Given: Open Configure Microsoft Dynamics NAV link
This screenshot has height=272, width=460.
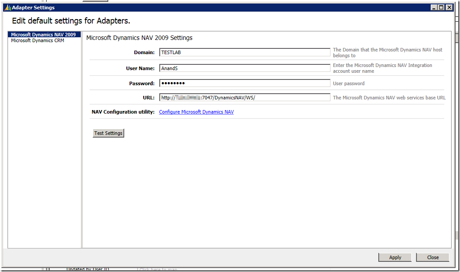Looking at the screenshot, I should [x=196, y=112].
